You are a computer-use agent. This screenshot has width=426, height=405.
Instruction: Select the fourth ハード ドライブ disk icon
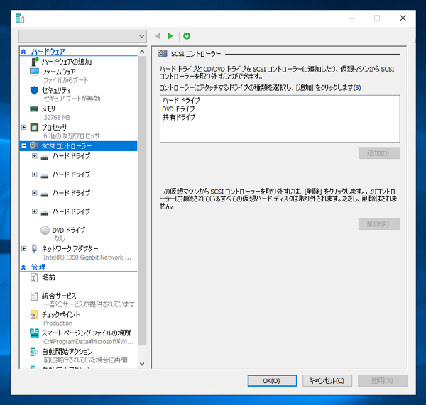45,213
